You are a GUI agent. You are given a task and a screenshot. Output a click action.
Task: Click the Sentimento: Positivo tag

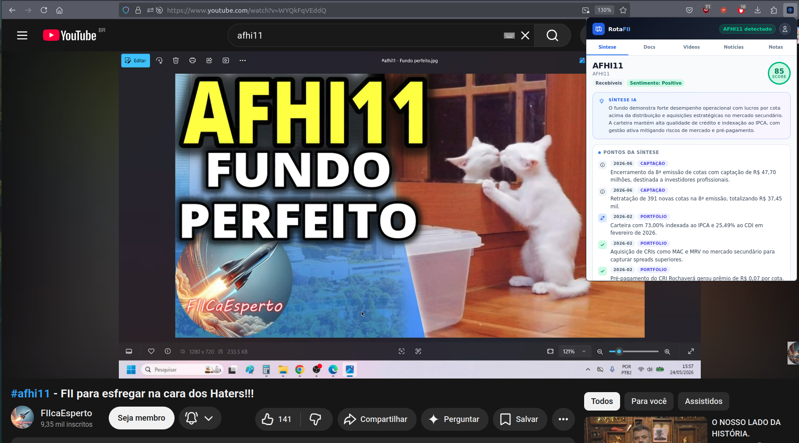point(656,83)
